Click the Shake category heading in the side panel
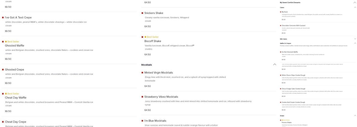 point(282,116)
